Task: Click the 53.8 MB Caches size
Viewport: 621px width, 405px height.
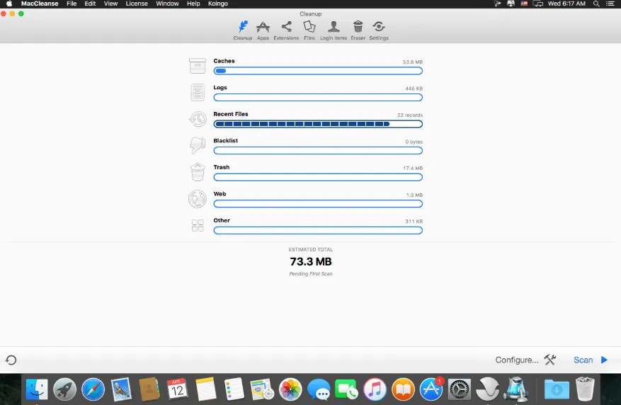Action: pos(412,62)
